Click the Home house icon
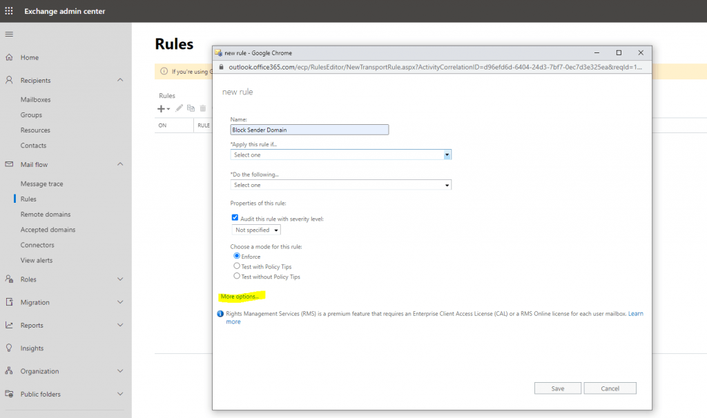707x418 pixels. point(9,57)
